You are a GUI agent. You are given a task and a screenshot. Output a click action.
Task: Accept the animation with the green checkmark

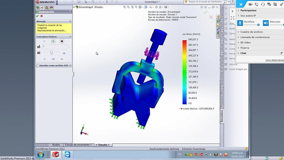(x=37, y=16)
